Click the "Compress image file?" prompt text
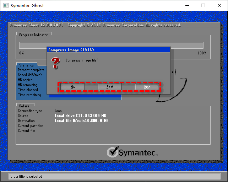Screen dimensions: 228x182 [82, 60]
